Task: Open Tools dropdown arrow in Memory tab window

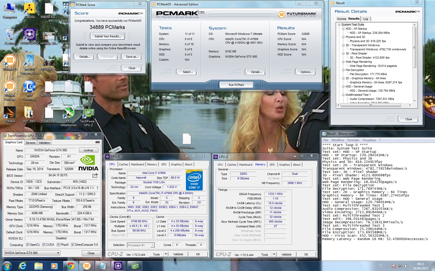Action: (274, 254)
